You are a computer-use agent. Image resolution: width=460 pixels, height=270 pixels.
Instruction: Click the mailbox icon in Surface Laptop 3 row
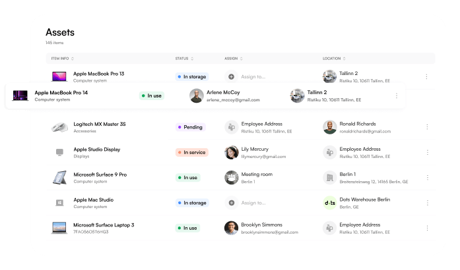(x=329, y=228)
